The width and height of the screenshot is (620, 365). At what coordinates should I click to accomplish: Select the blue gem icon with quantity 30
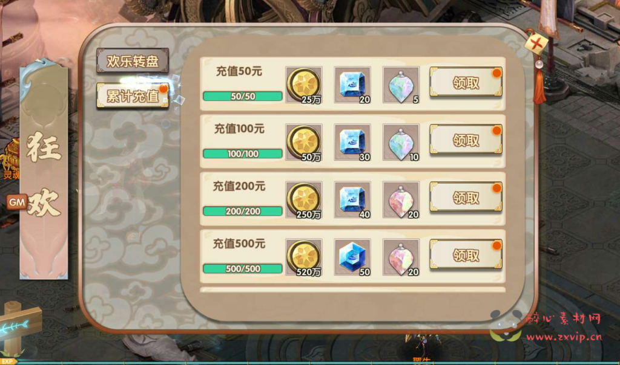(x=352, y=142)
